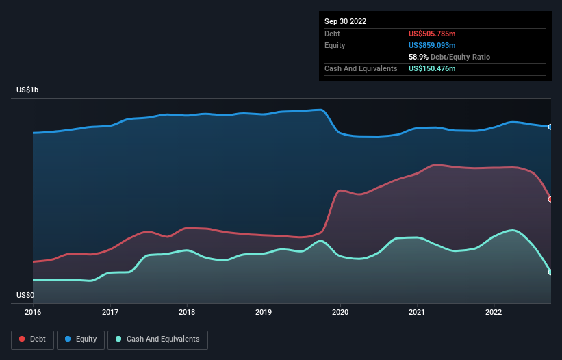
Task: Click the 2017 x-axis label
Action: coord(110,312)
